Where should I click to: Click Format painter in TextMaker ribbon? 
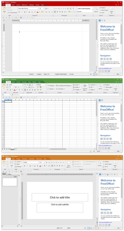pyautogui.click(x=12, y=13)
